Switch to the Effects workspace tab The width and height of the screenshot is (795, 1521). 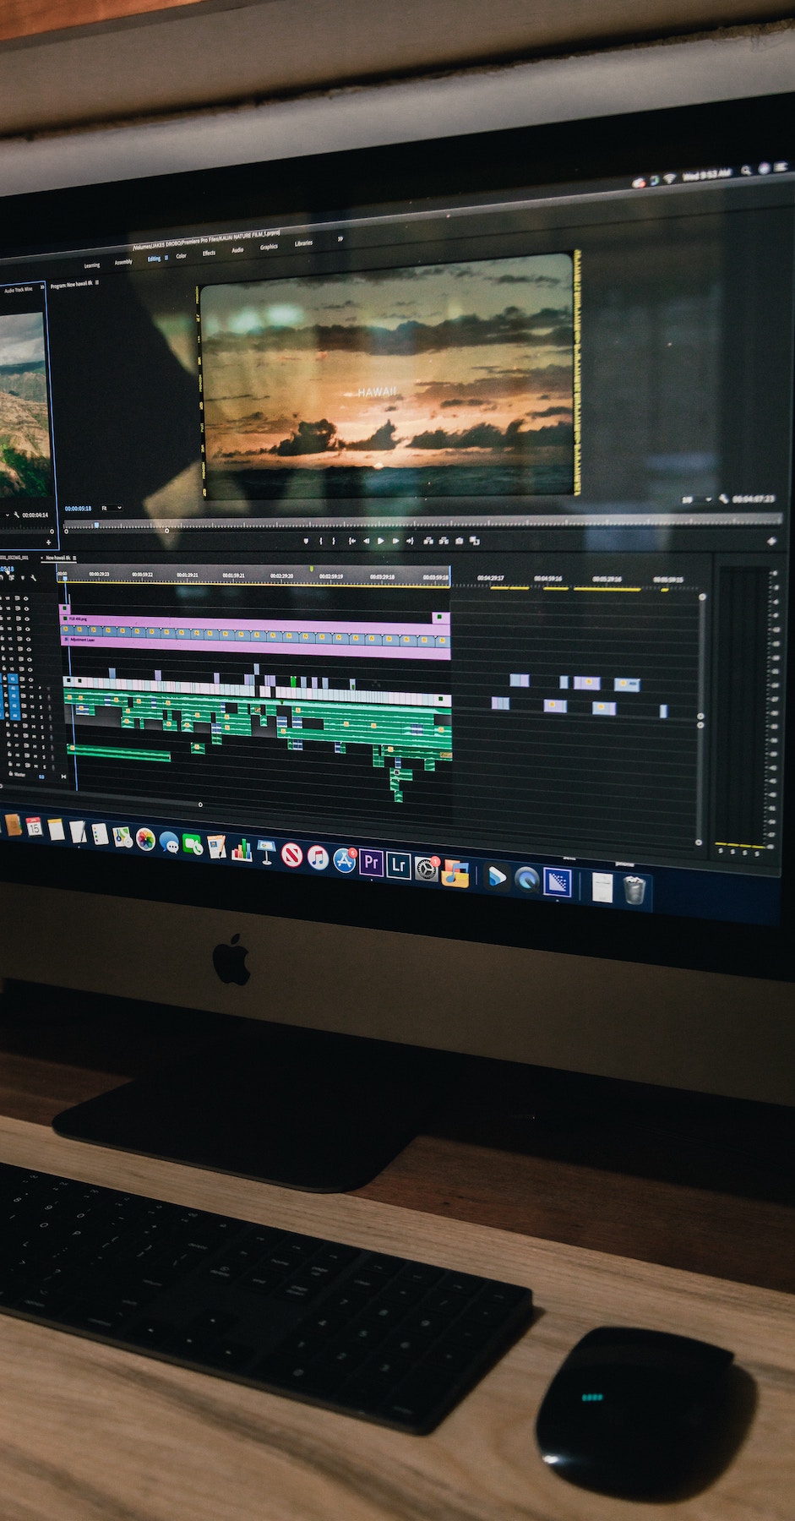pyautogui.click(x=209, y=253)
